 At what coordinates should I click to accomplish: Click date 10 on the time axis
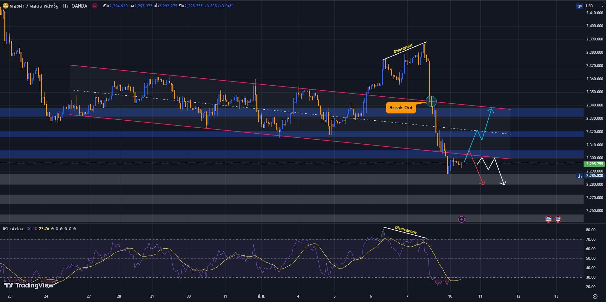(450, 296)
